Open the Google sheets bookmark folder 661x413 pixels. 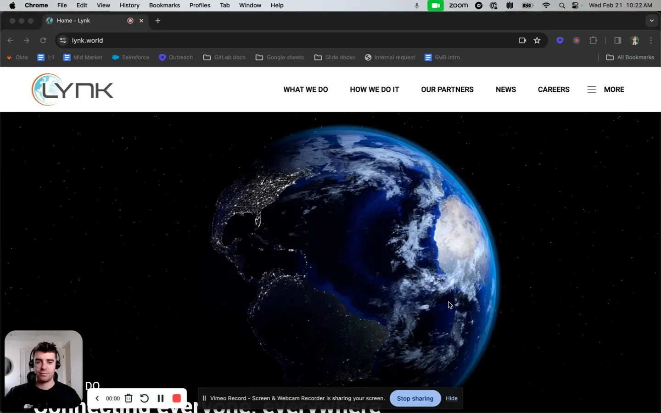[x=280, y=57]
